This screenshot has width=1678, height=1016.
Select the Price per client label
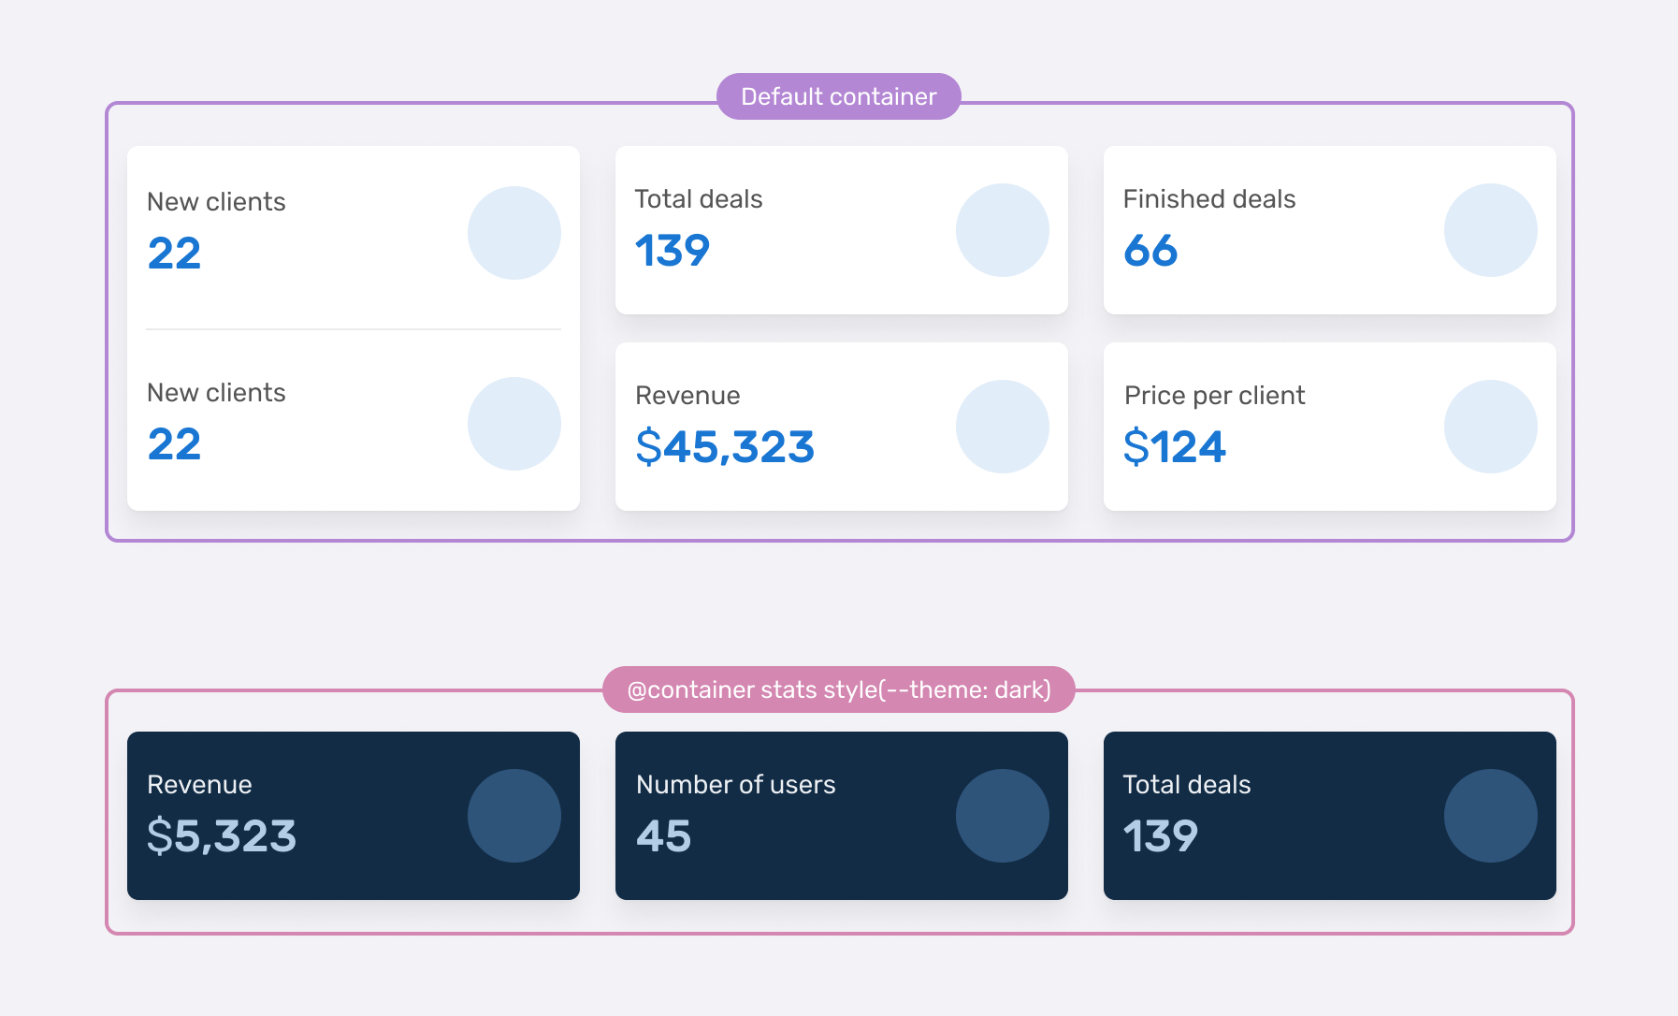click(x=1214, y=396)
